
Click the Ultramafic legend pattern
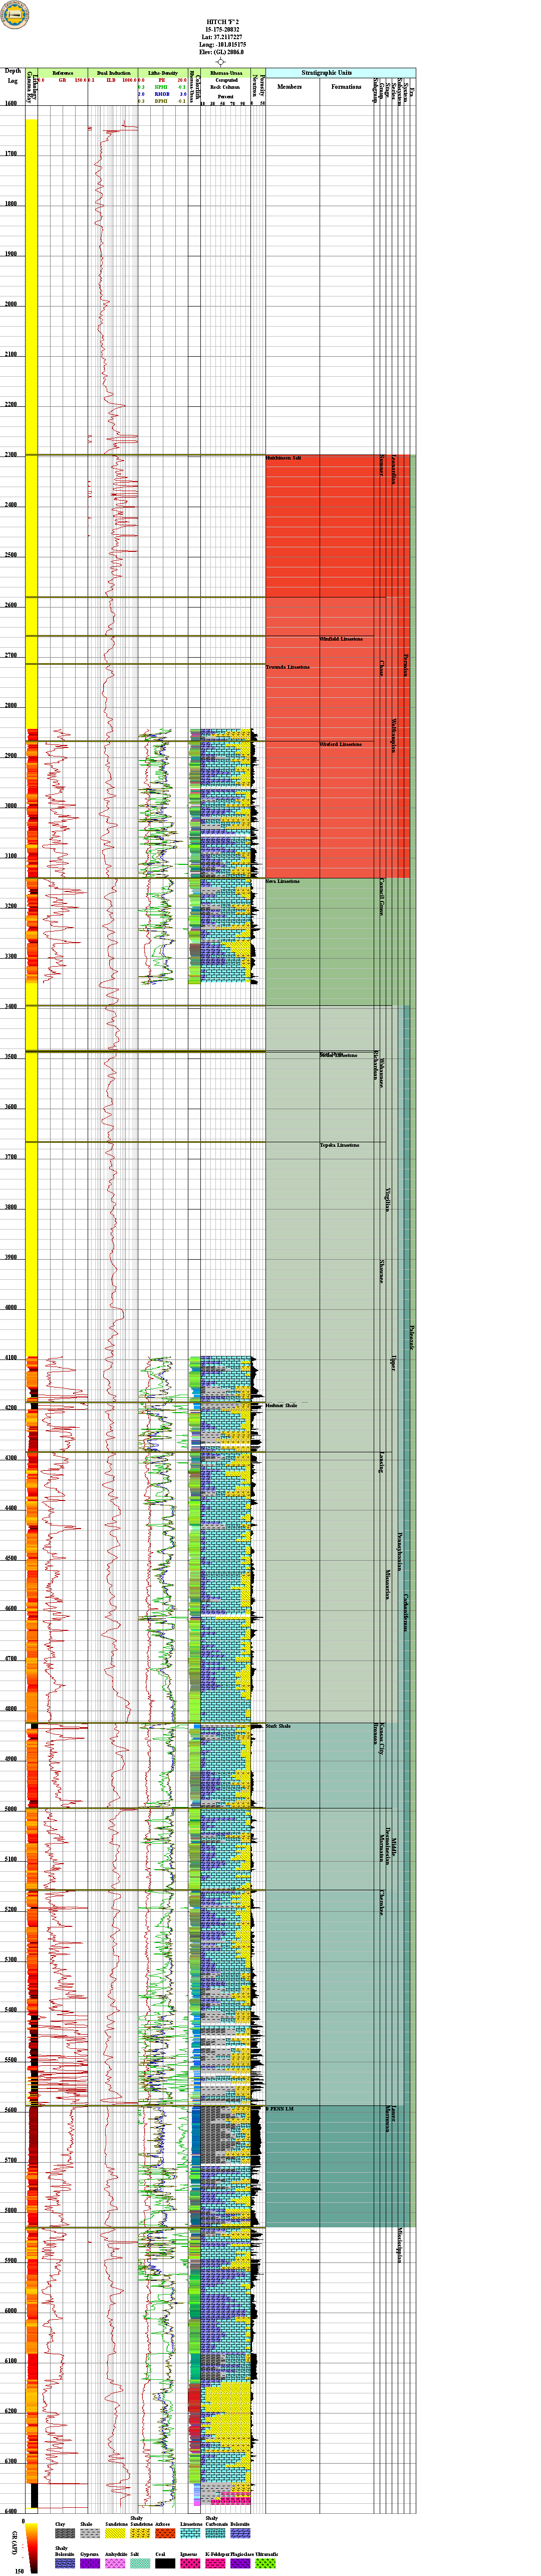pyautogui.click(x=265, y=2563)
